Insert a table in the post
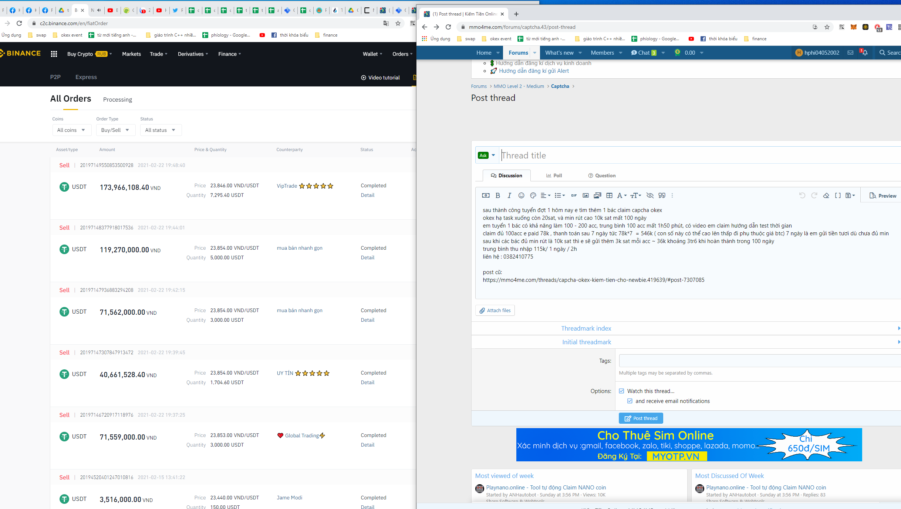 (x=609, y=195)
